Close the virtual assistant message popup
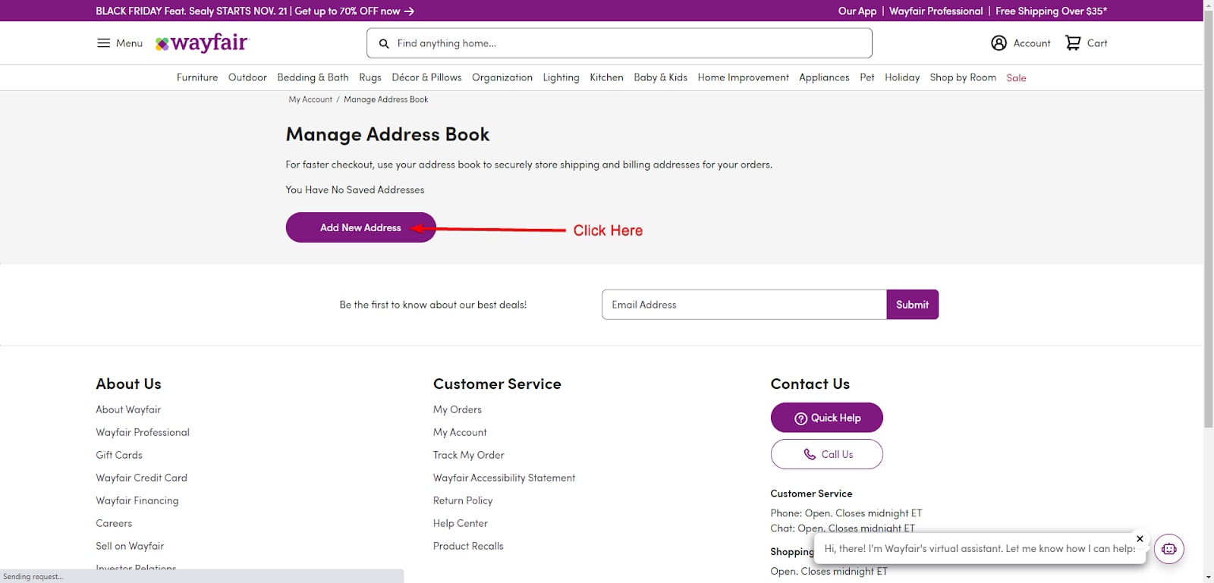 pos(1140,539)
